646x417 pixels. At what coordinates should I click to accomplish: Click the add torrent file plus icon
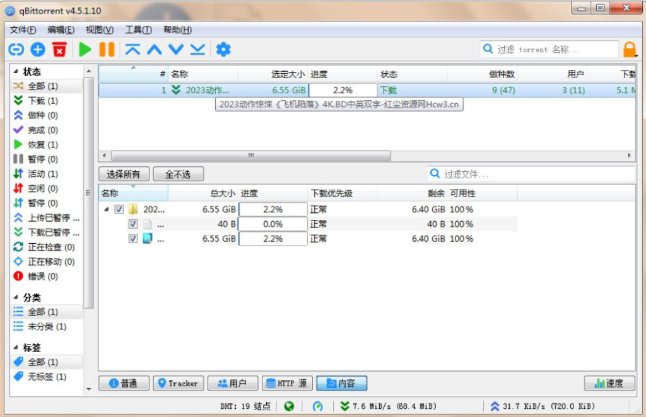[38, 49]
